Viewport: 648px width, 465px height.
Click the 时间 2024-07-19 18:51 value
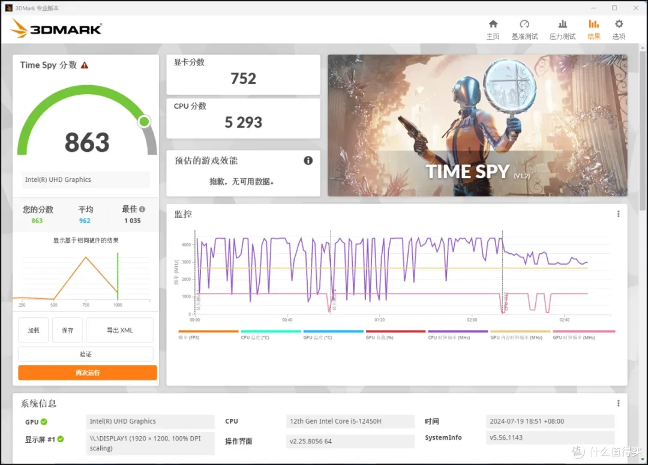[550, 421]
